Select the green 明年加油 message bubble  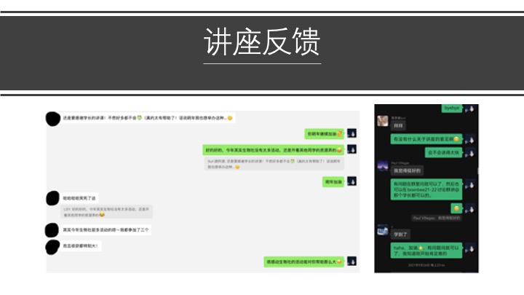(333, 181)
